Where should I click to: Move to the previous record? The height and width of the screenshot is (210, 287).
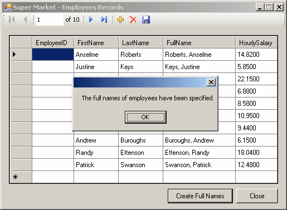(26, 19)
